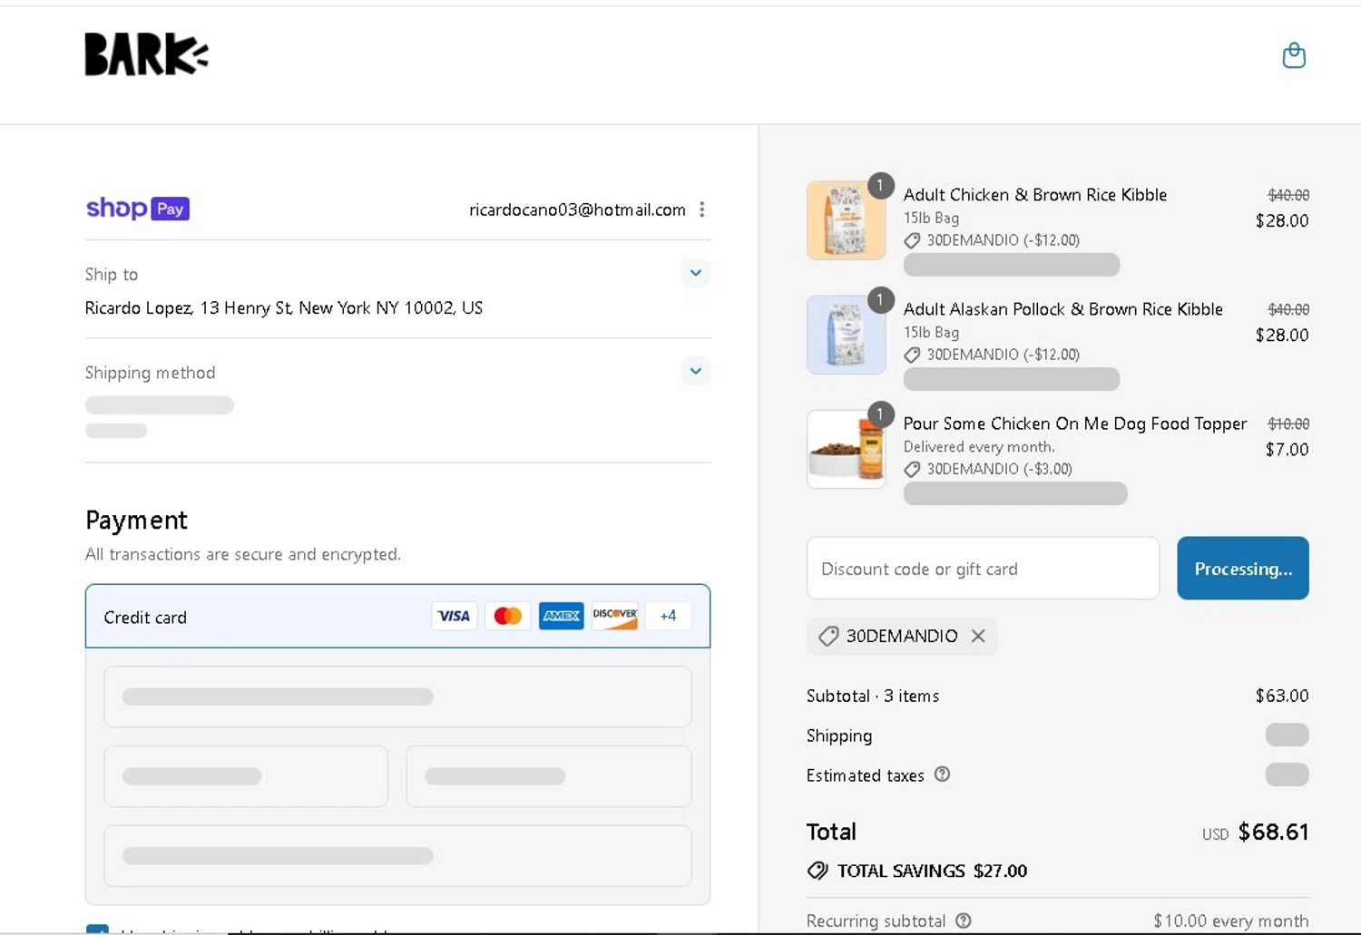
Task: Click the Pollock Kibble discount tag icon
Action: click(912, 355)
